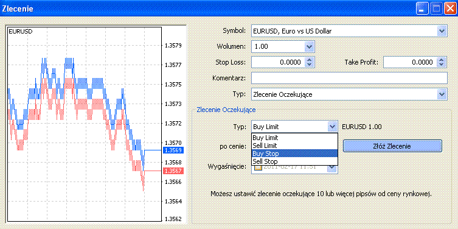
Task: Open the Wygaśnięcie expiry date dropdown arrow
Action: coord(332,168)
